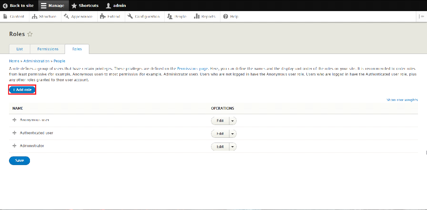Collapse toolbar using the right-edge orientation icon

tap(421, 16)
